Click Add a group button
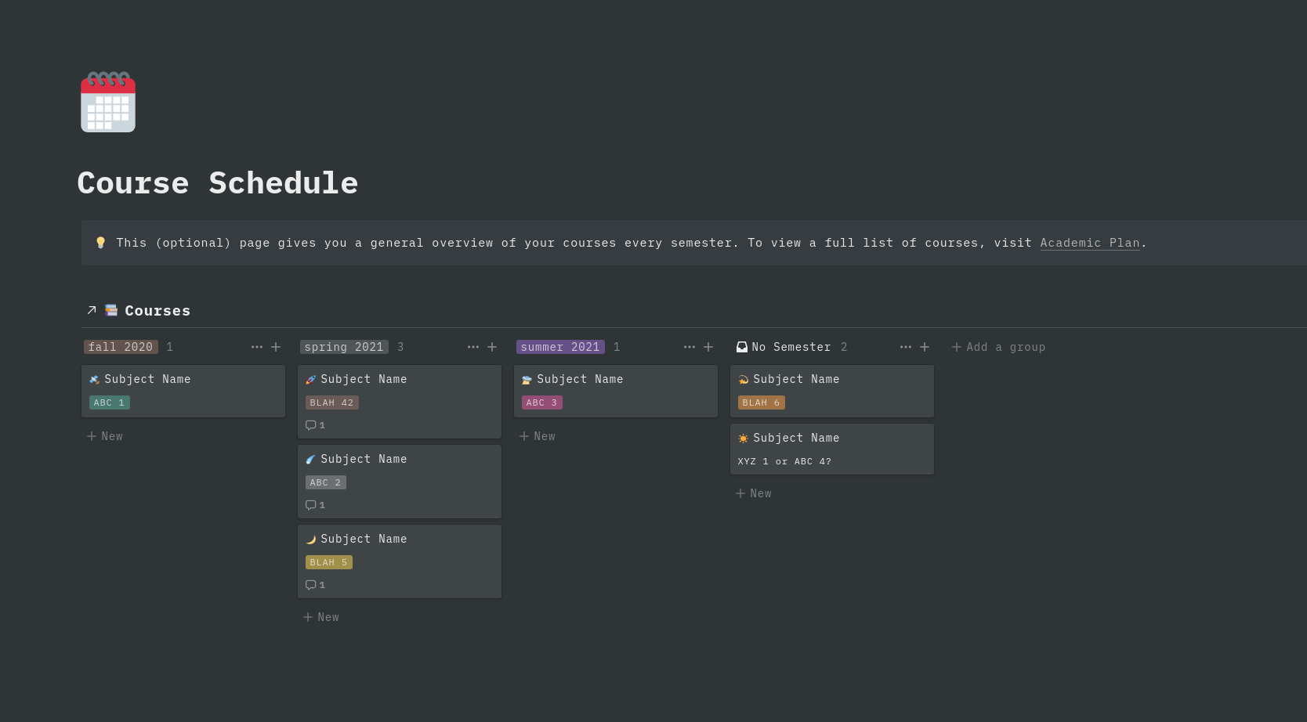 click(998, 347)
